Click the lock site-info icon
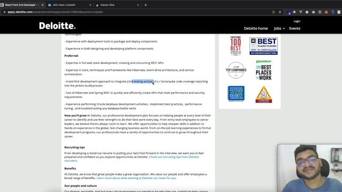 [x=4, y=12]
